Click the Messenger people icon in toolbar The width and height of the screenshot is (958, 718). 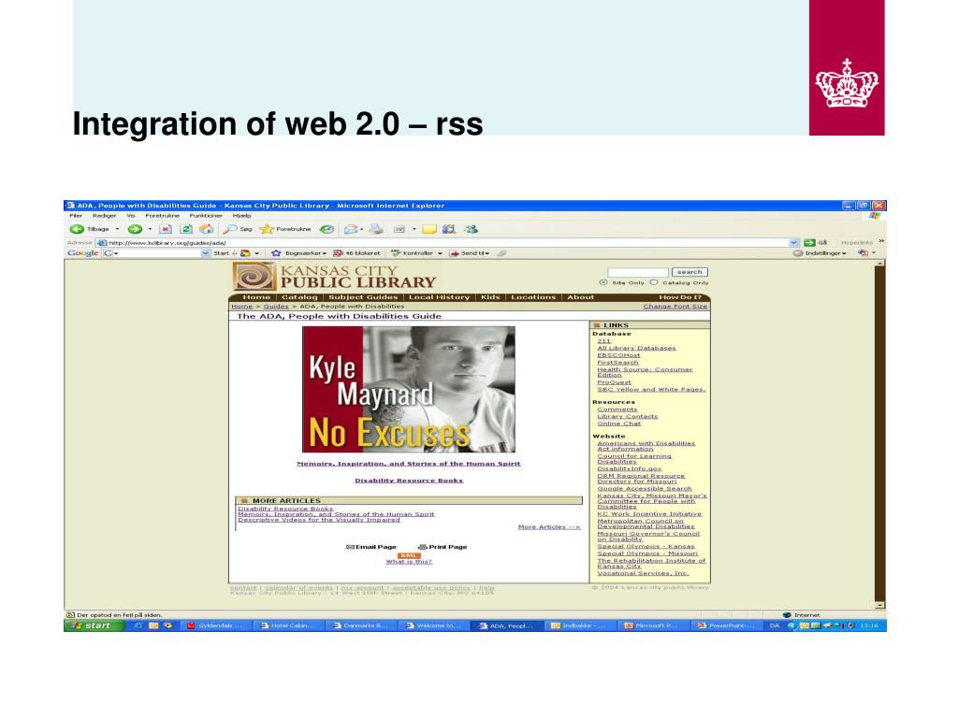pyautogui.click(x=471, y=230)
